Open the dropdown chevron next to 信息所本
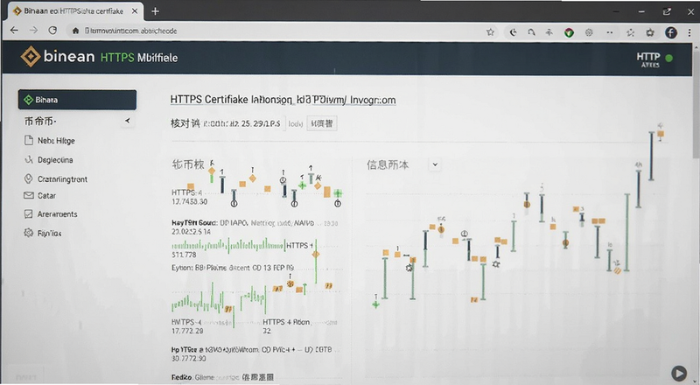700x385 pixels. click(x=435, y=164)
